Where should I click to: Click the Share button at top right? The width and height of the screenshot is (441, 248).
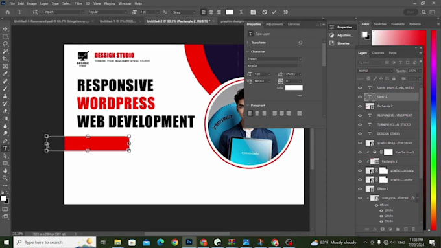point(411,12)
